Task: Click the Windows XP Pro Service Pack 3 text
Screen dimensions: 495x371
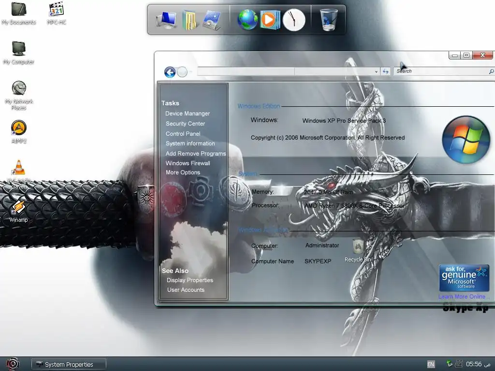Action: [344, 121]
